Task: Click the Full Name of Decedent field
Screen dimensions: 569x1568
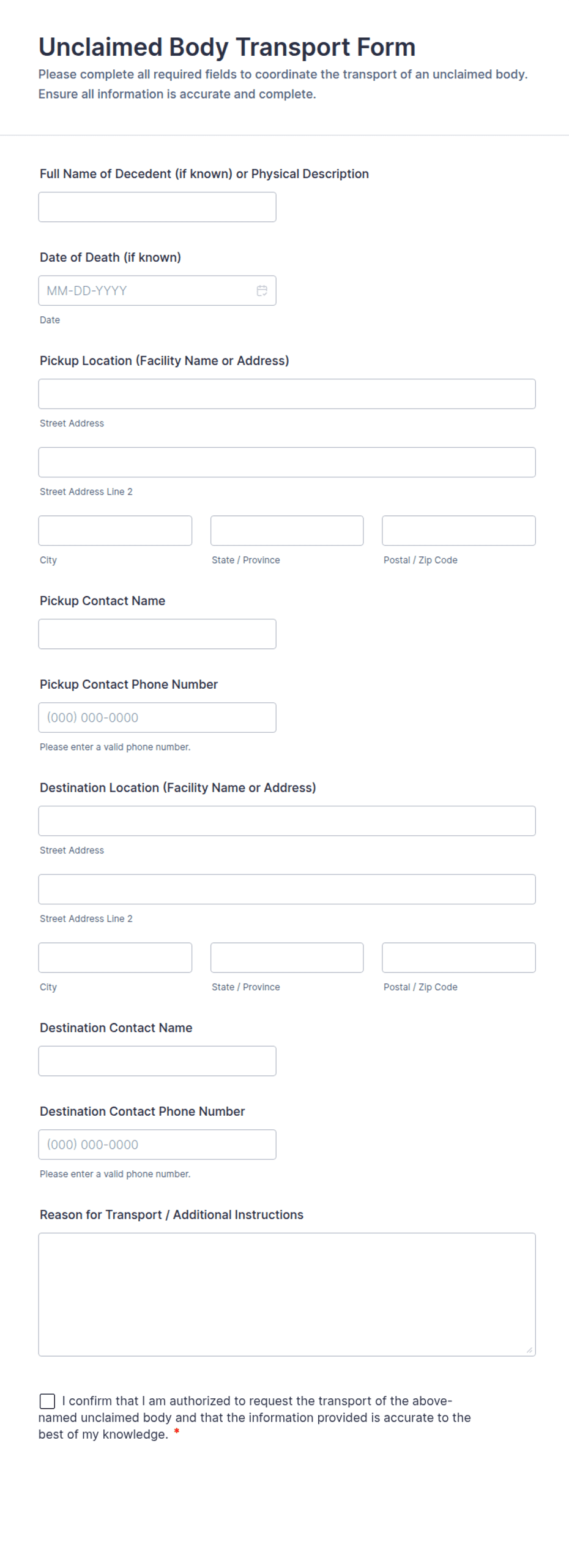Action: 157,207
